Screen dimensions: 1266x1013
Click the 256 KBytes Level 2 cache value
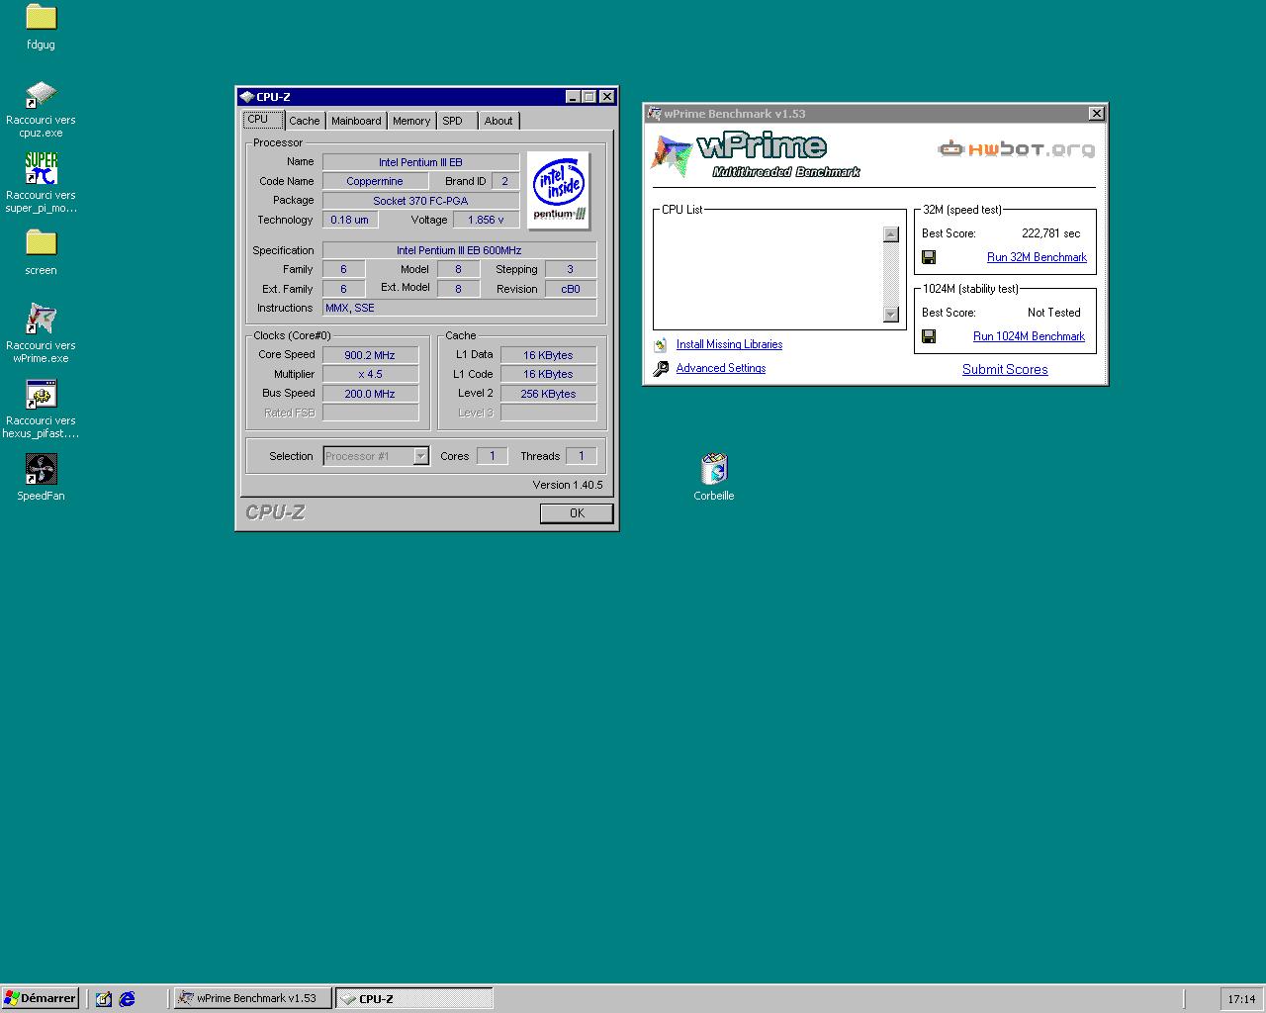[548, 394]
